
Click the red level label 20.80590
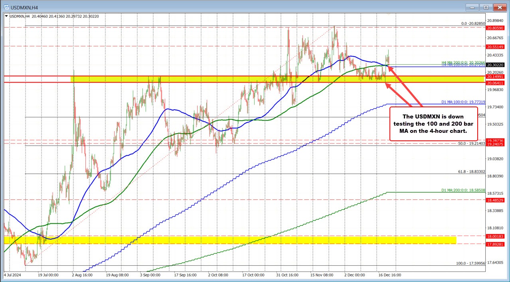click(x=496, y=28)
